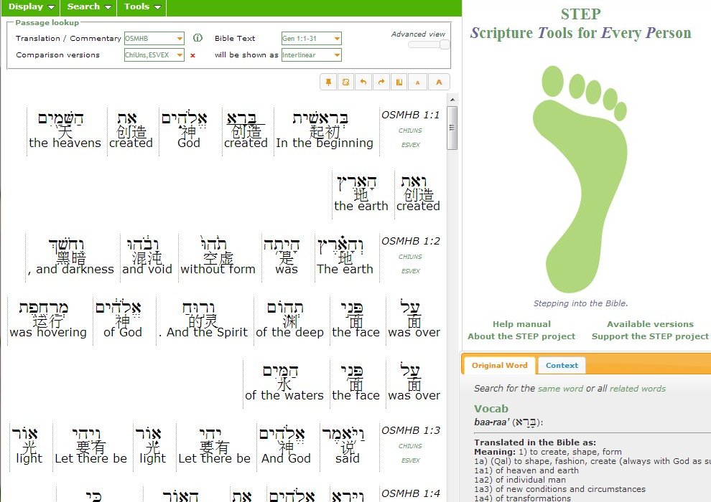711x502 pixels.
Task: Click the word 'of the deep'
Action: pos(289,332)
